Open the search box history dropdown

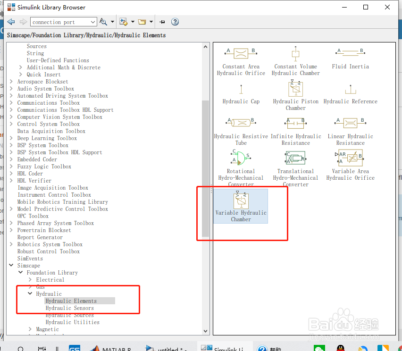point(93,22)
